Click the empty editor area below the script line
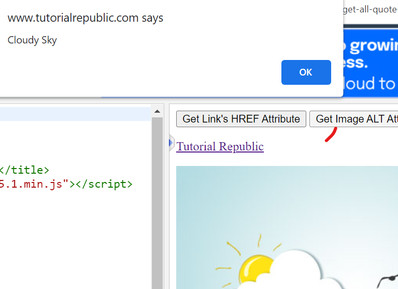The image size is (398, 289). click(73, 233)
